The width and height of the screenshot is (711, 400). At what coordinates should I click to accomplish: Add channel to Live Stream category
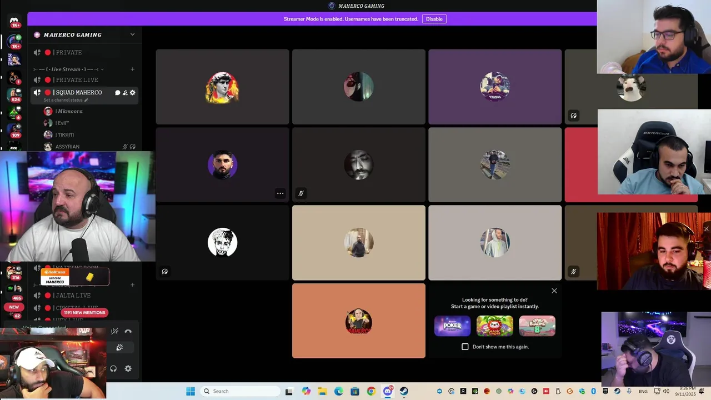point(132,69)
